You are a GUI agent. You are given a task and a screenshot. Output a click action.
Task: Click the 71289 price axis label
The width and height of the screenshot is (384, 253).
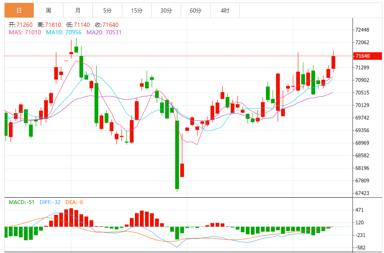tap(362, 67)
